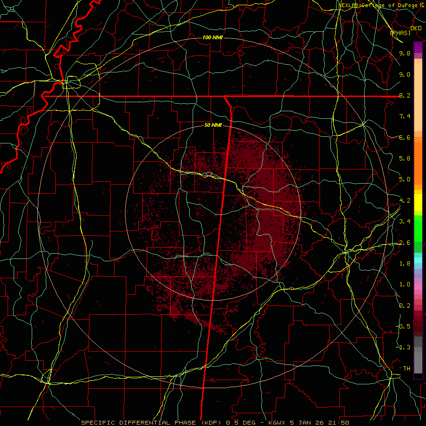Click the "100 NMI" range ring label
Image resolution: width=426 pixels, height=426 pixels.
point(213,37)
